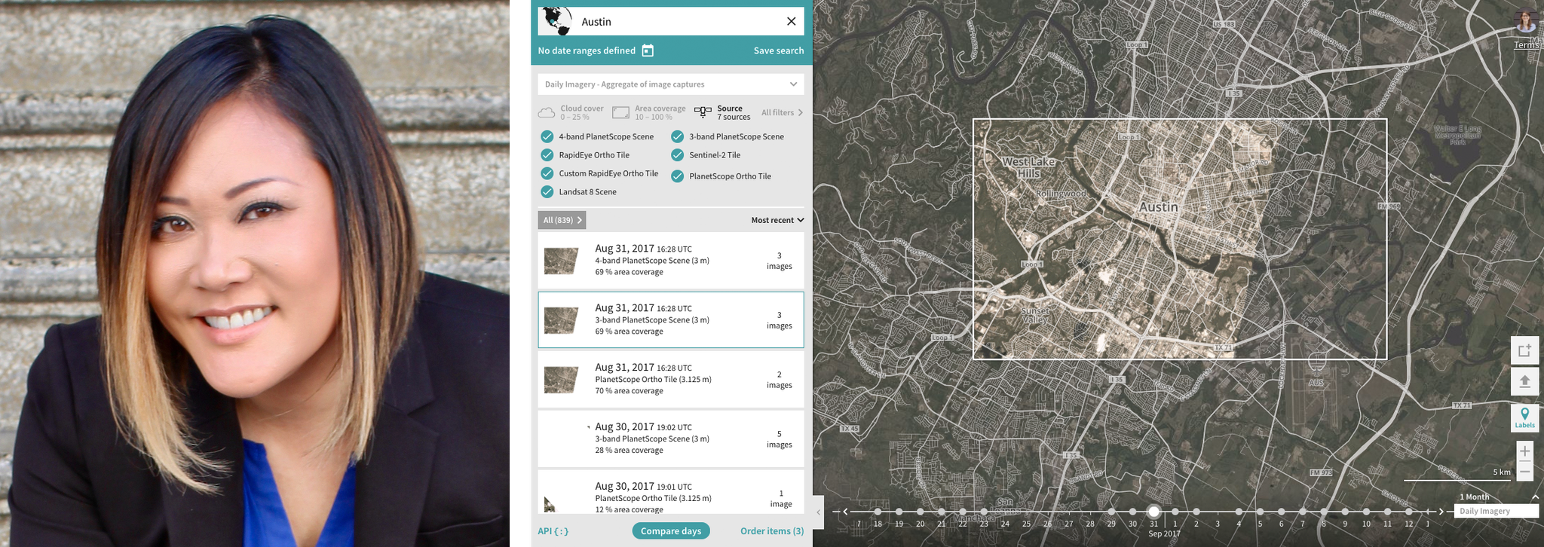Open the Terms link
Screen dimensions: 1544x547
[1527, 45]
